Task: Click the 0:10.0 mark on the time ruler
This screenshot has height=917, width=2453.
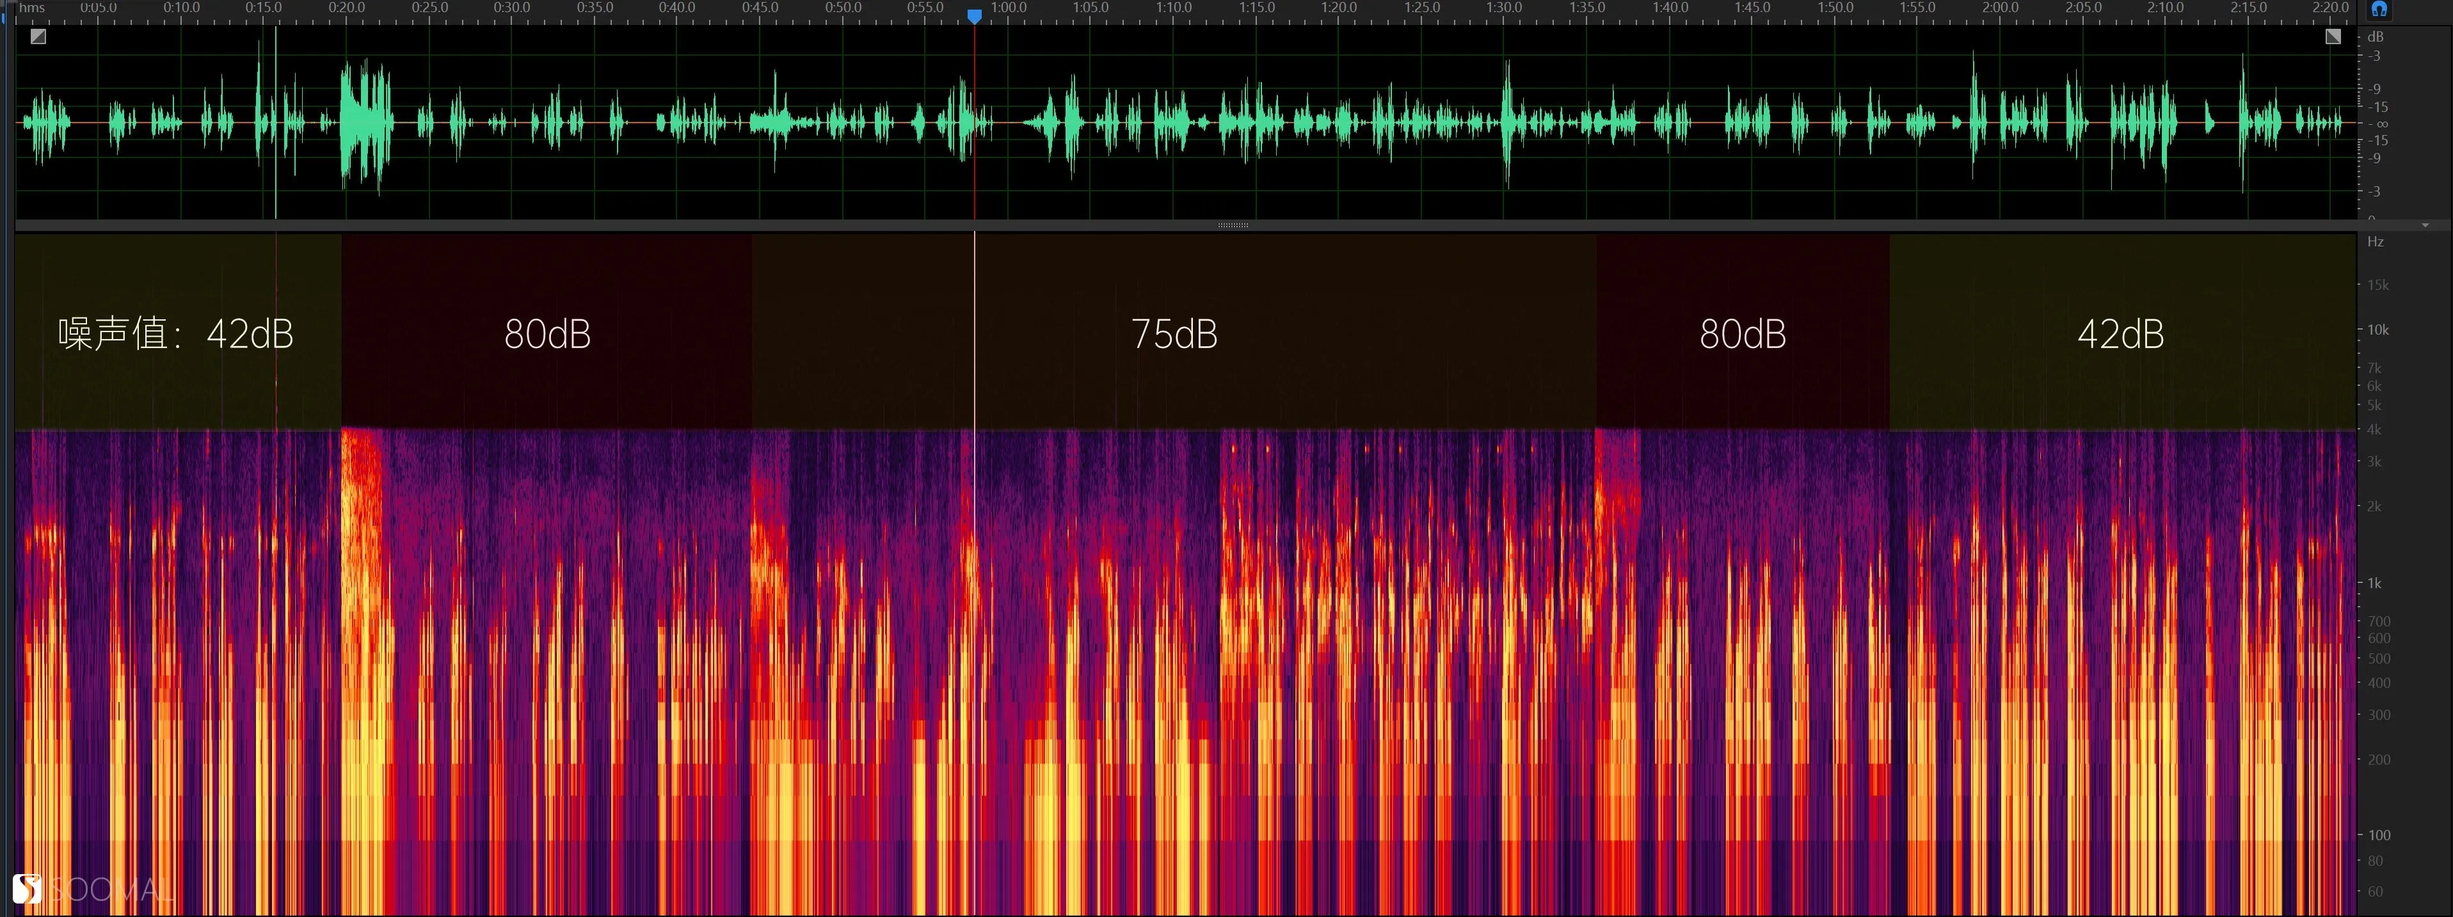Action: (181, 8)
